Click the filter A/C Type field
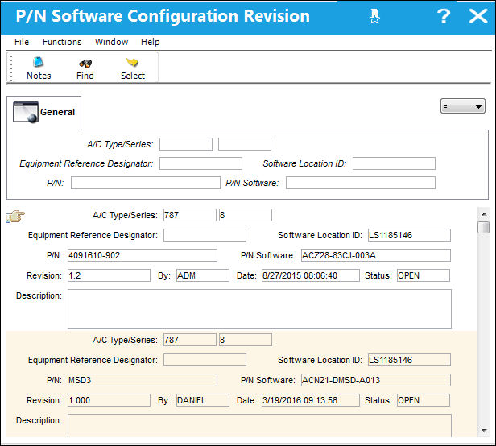Screen dimensions: 496x446 [x=186, y=144]
